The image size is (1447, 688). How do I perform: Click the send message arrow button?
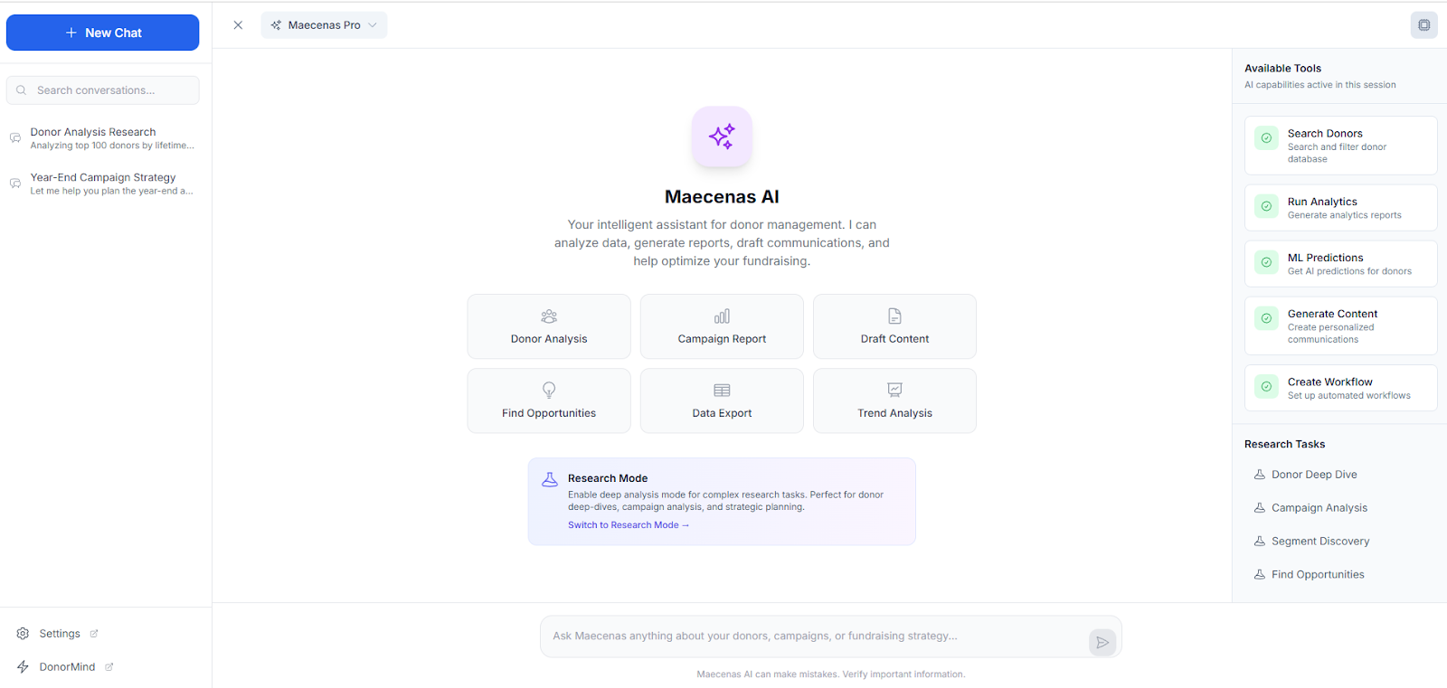point(1102,643)
